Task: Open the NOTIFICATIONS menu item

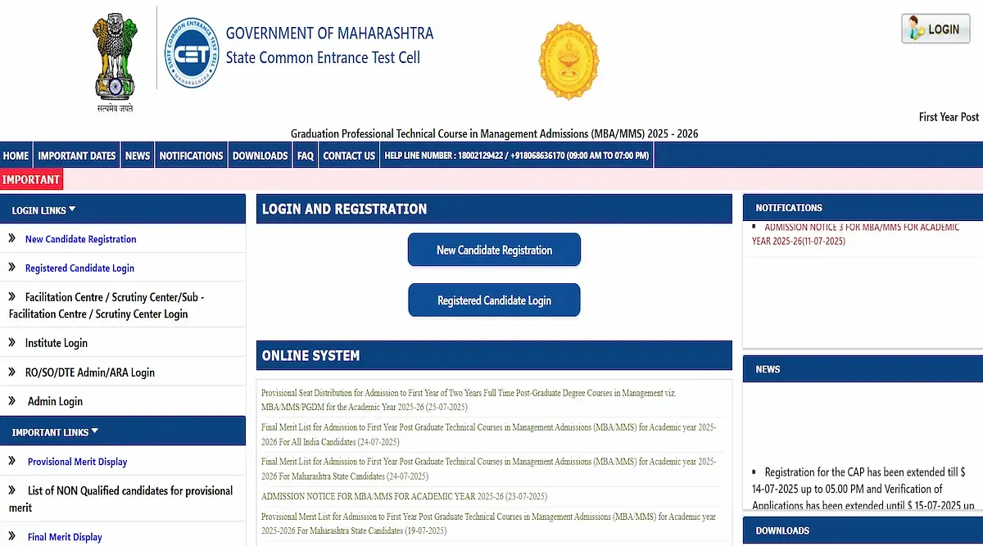Action: coord(191,156)
